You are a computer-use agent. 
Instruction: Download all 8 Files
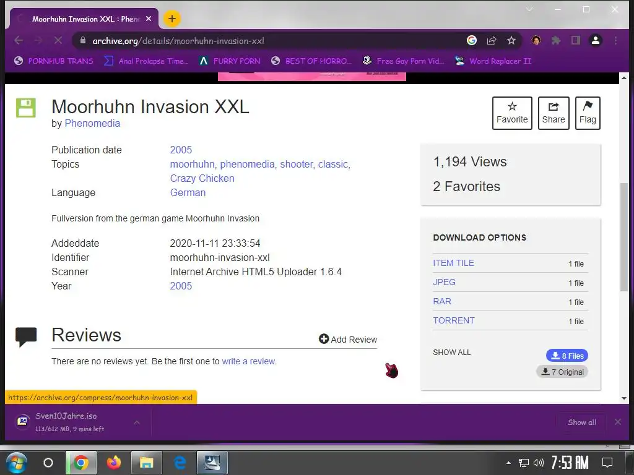pyautogui.click(x=567, y=356)
